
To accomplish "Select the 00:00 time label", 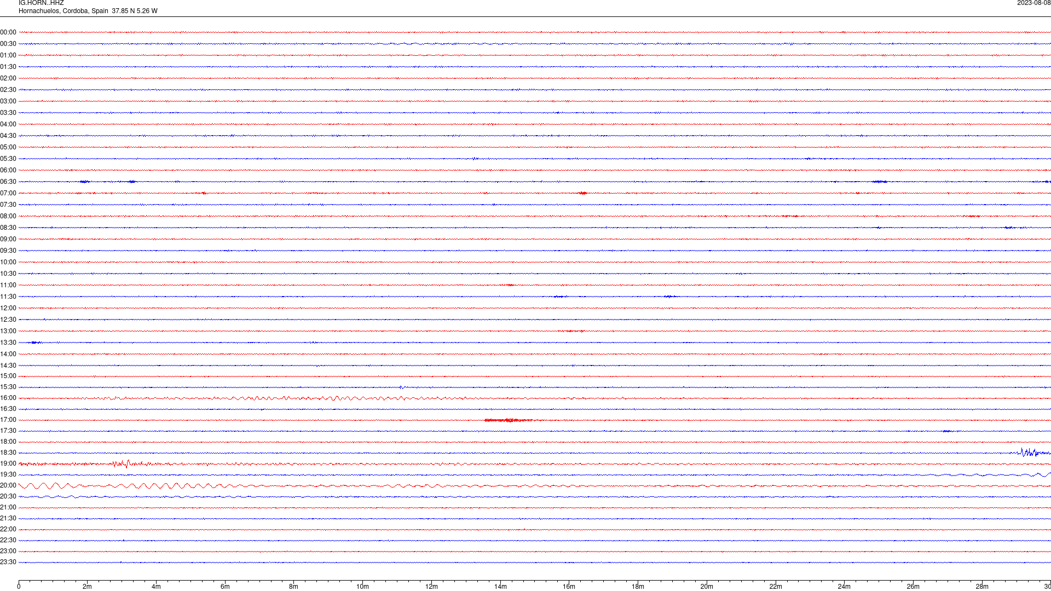I will (8, 32).
